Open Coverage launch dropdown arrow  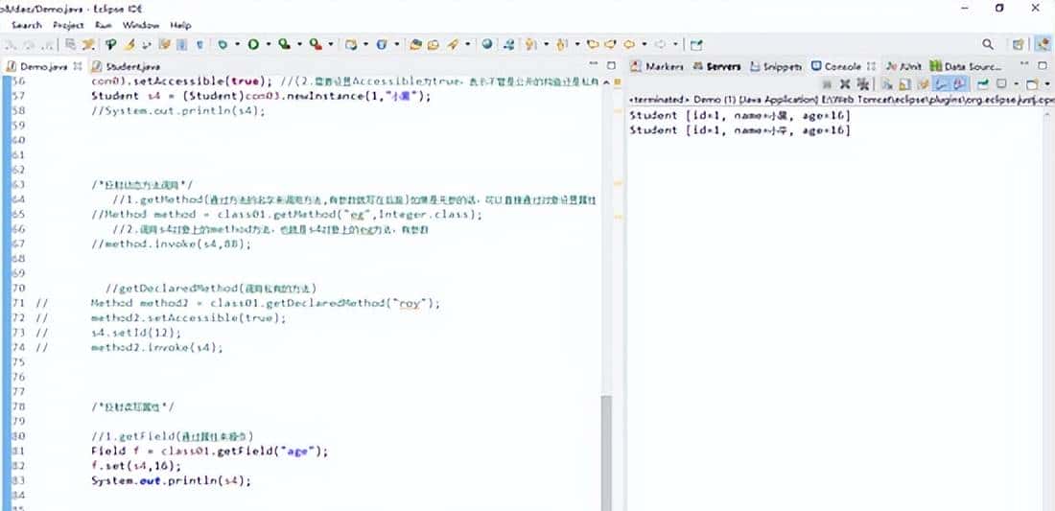(299, 44)
